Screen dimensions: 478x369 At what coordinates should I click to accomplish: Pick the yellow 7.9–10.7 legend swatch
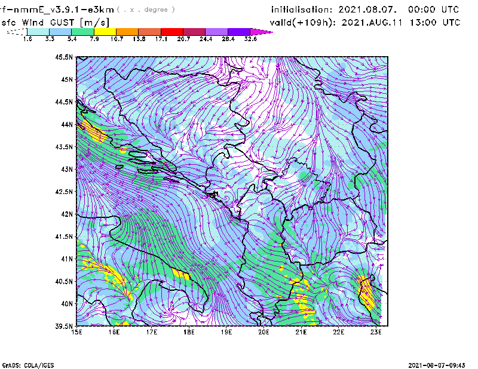coord(105,32)
